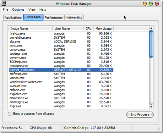The width and height of the screenshot is (163, 133).
Task: Click the End Process button
Action: tap(140, 114)
